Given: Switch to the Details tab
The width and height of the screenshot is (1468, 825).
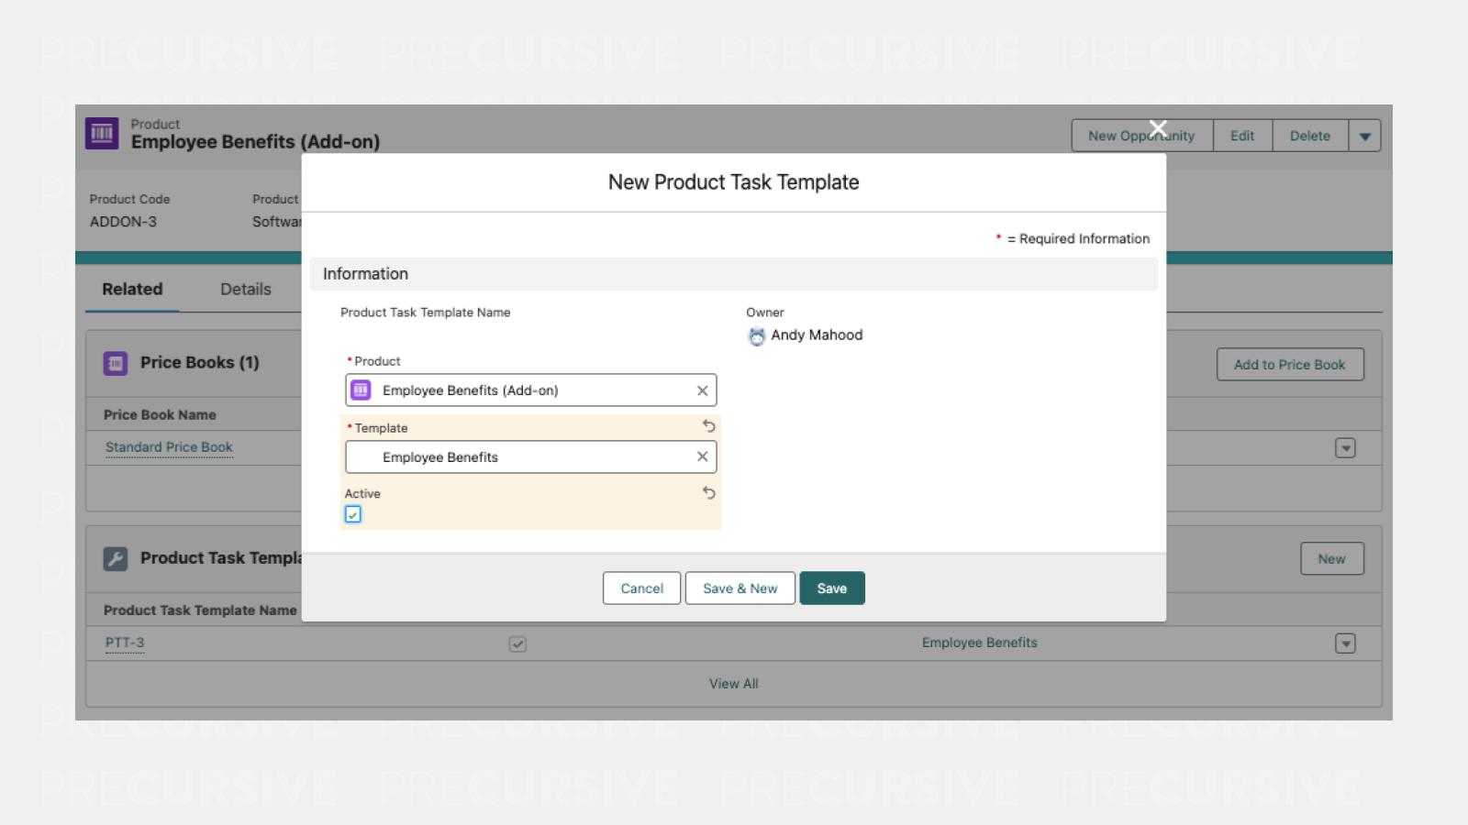Looking at the screenshot, I should pyautogui.click(x=245, y=290).
